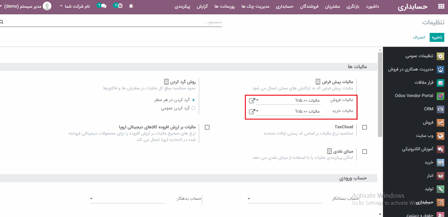Click the scrollbar down arrow
This screenshot has width=448, height=217.
[x=380, y=214]
